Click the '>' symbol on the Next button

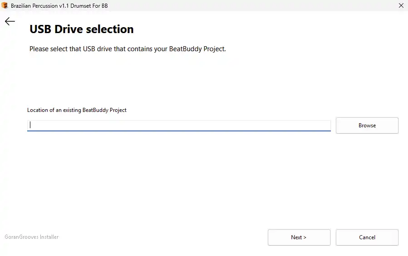pyautogui.click(x=305, y=237)
